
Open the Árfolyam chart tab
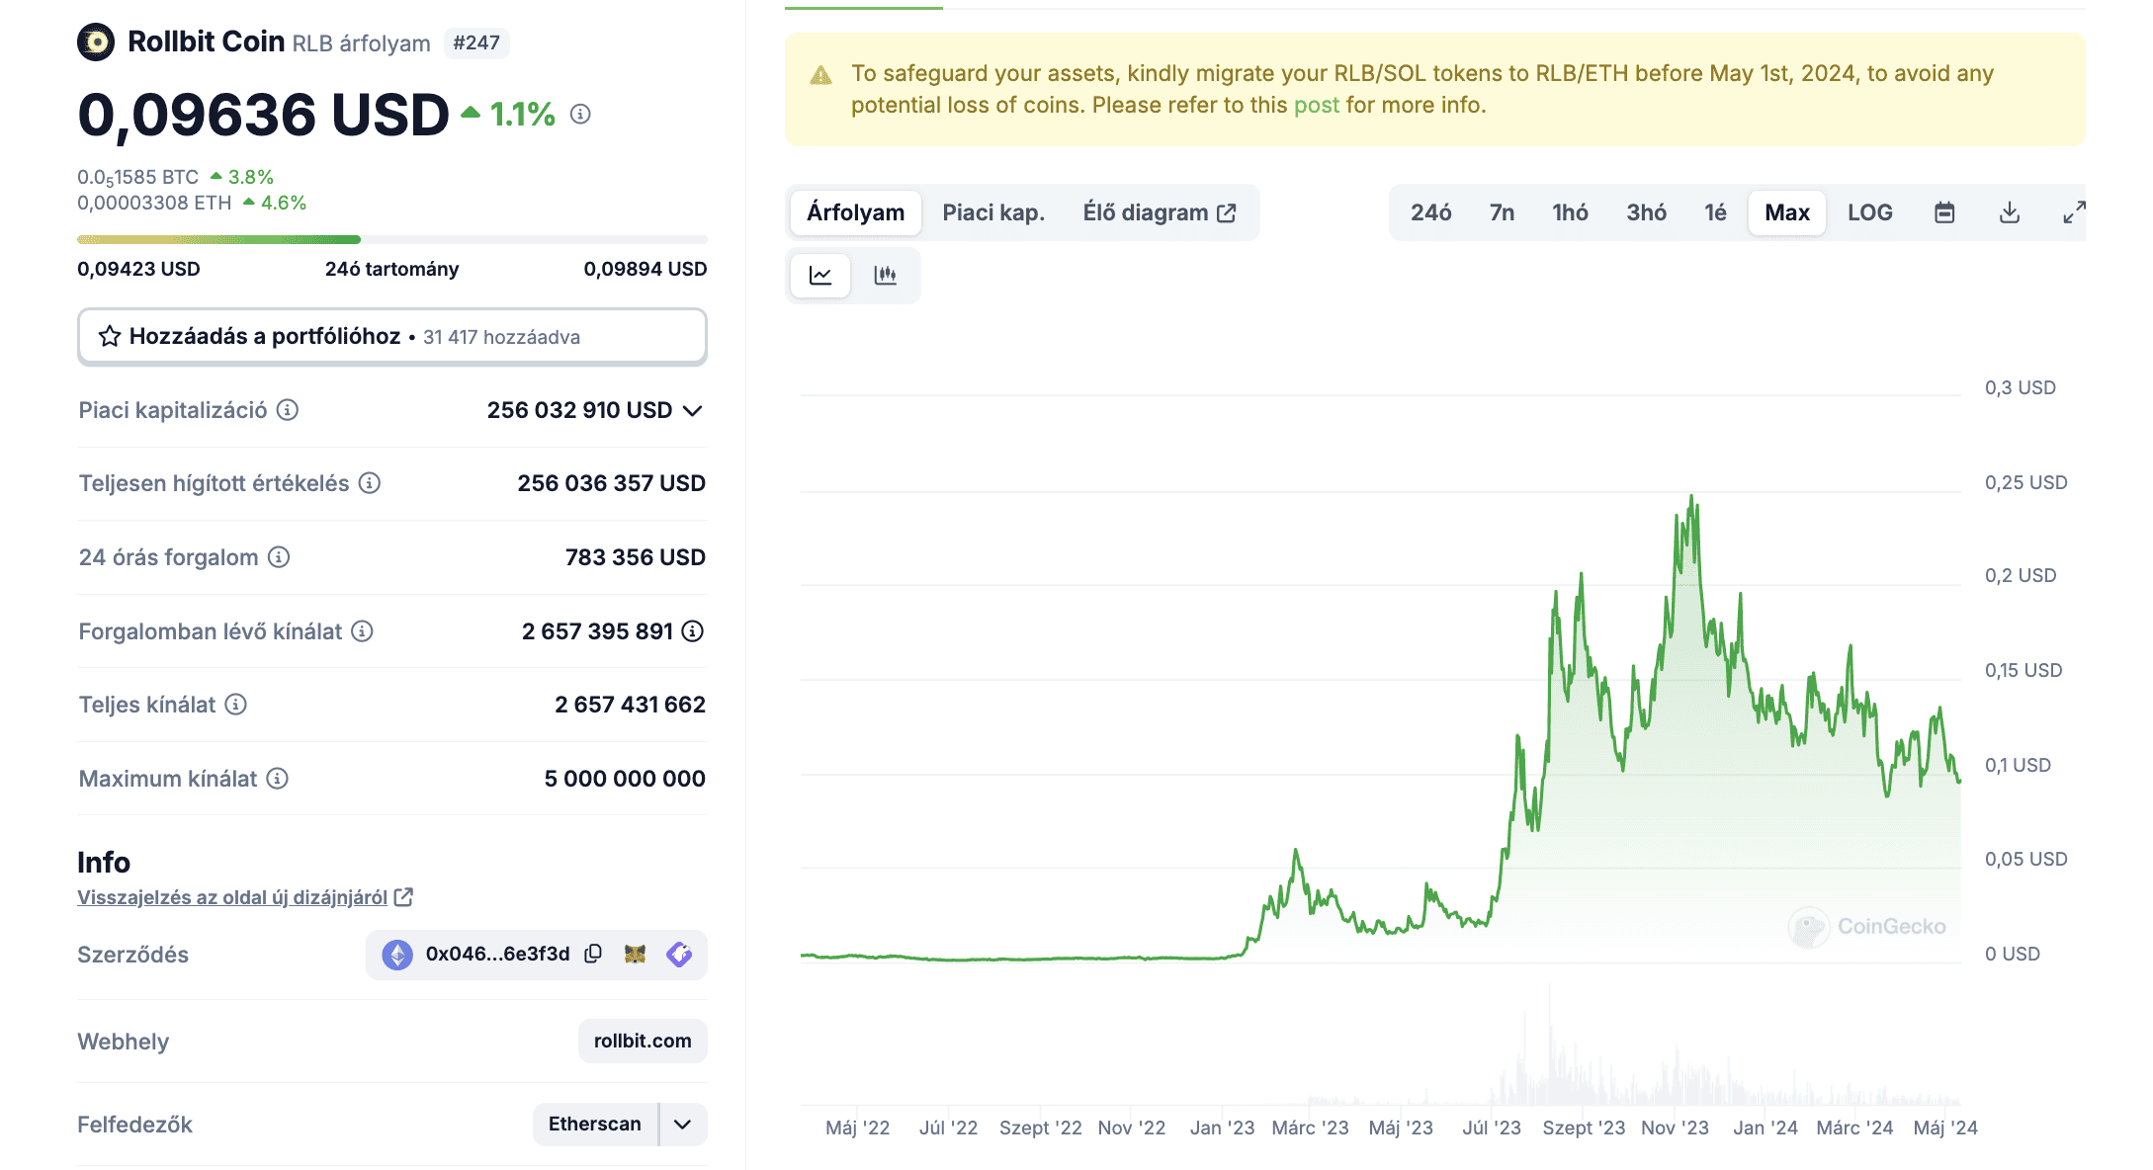856,212
